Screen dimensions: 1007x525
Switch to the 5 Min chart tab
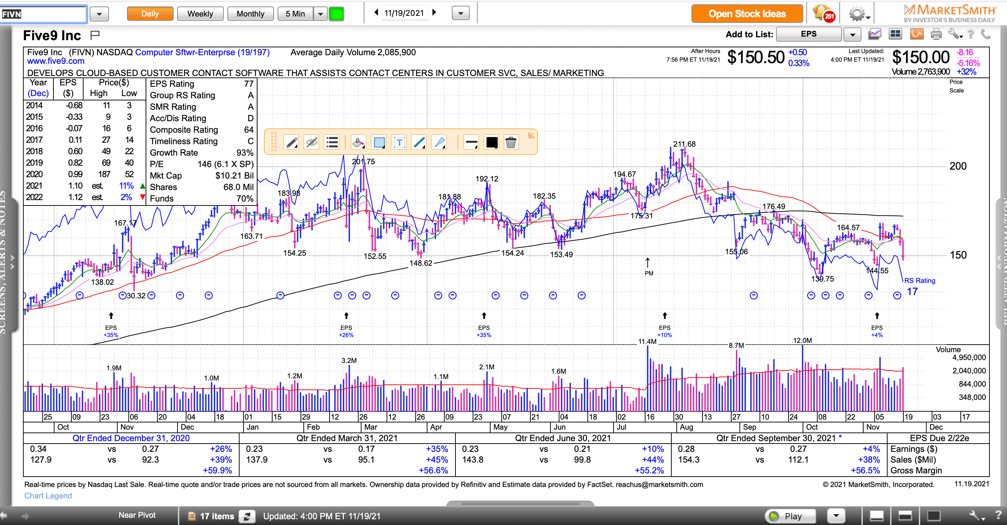[295, 14]
